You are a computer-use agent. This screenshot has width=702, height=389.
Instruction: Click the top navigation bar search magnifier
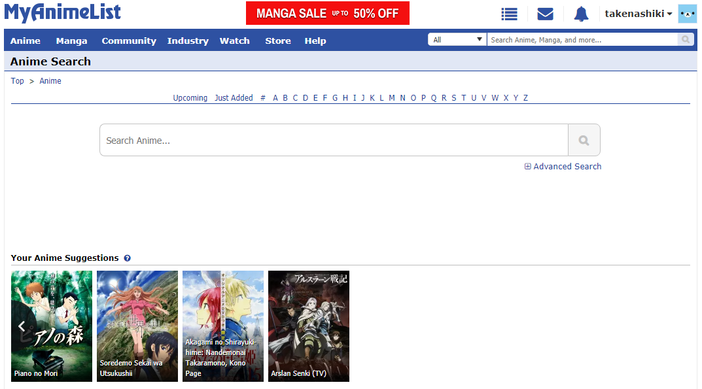tap(686, 40)
